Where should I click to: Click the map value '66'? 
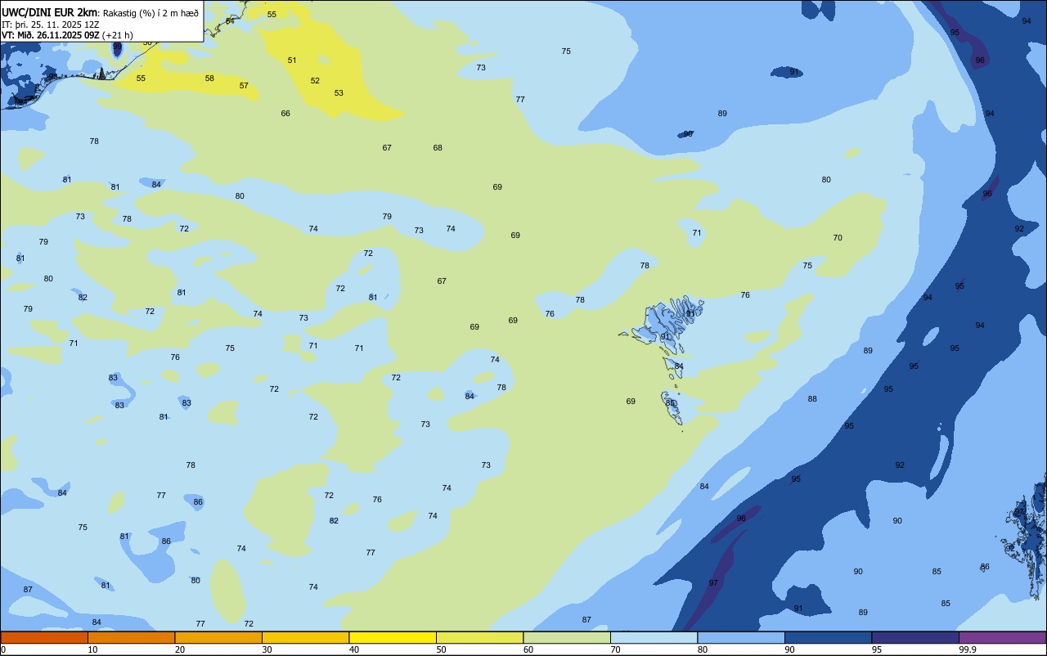click(x=285, y=114)
